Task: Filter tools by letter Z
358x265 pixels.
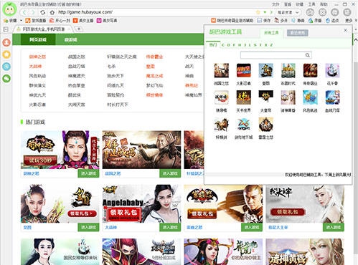Action: [271, 45]
